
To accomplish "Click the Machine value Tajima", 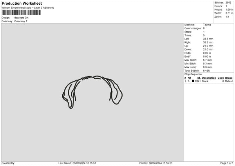I will [207, 25].
